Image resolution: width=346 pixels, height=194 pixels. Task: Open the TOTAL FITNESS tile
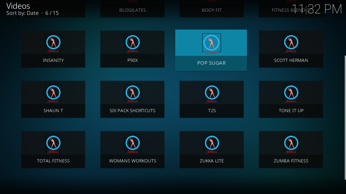tap(53, 150)
